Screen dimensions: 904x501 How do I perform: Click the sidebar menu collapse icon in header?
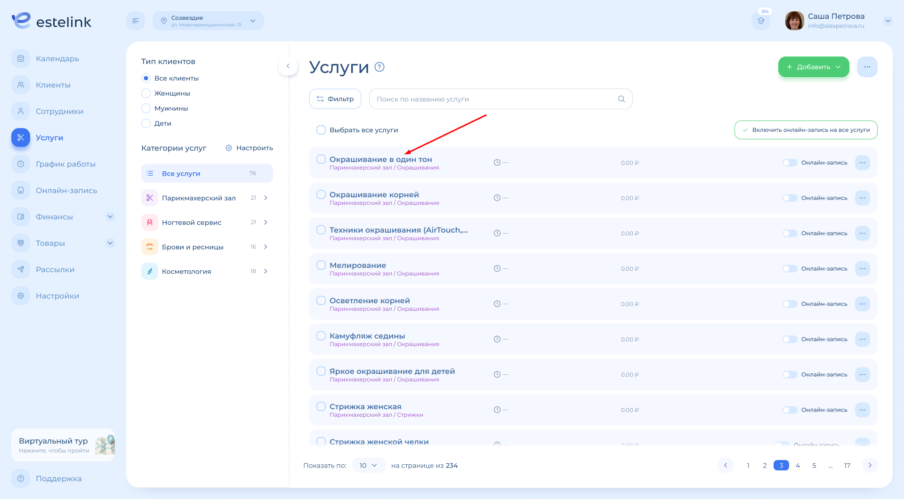136,21
